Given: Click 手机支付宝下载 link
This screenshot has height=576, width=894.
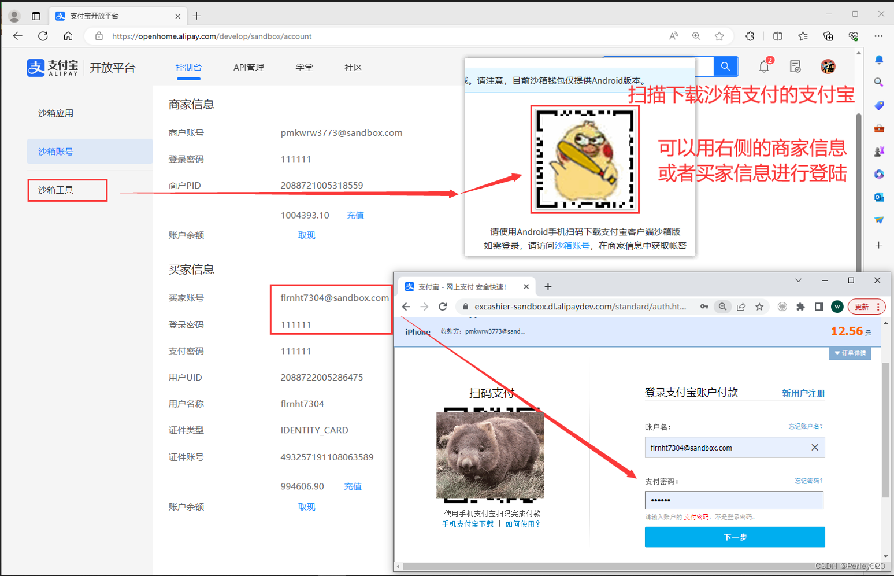Looking at the screenshot, I should click(x=468, y=524).
